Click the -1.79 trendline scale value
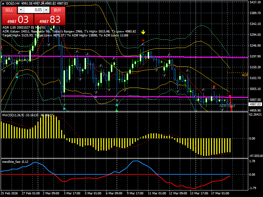 coord(252,188)
